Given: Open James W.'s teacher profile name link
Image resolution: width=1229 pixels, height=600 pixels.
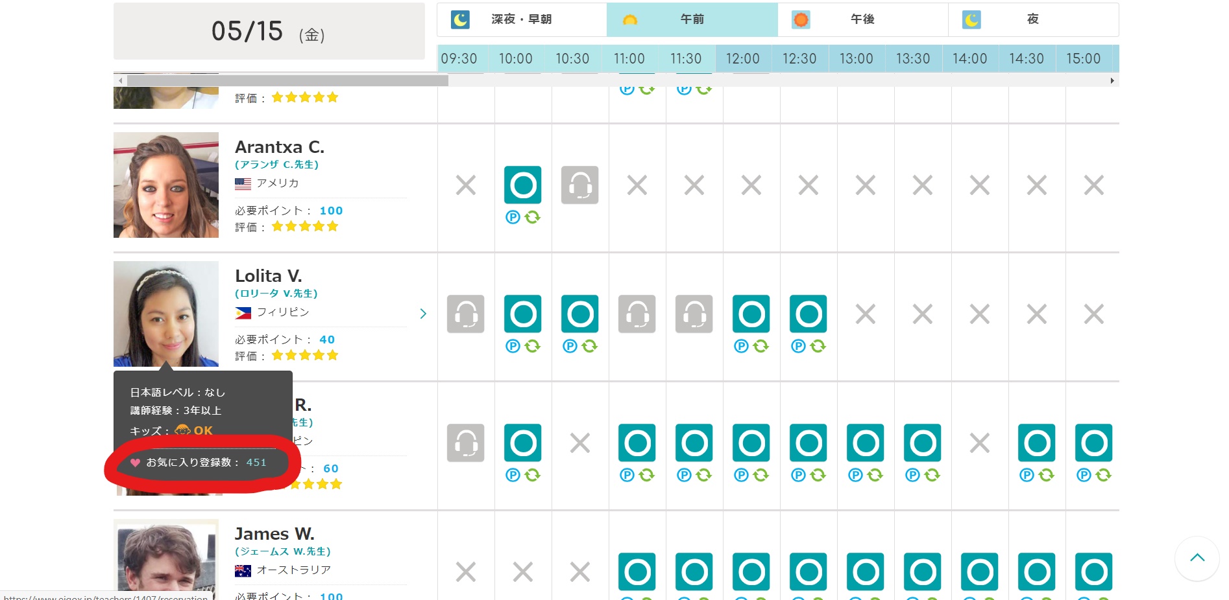Looking at the screenshot, I should pyautogui.click(x=274, y=534).
